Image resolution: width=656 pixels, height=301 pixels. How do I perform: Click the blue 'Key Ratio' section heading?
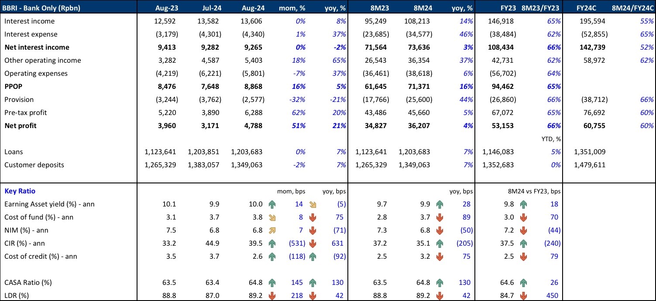pyautogui.click(x=20, y=191)
